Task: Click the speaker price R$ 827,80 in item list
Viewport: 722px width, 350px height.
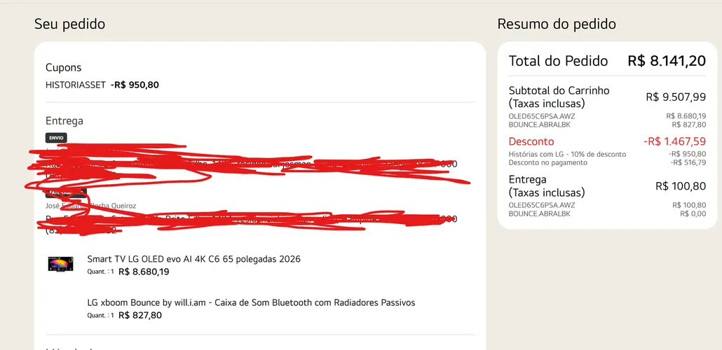Action: click(140, 315)
